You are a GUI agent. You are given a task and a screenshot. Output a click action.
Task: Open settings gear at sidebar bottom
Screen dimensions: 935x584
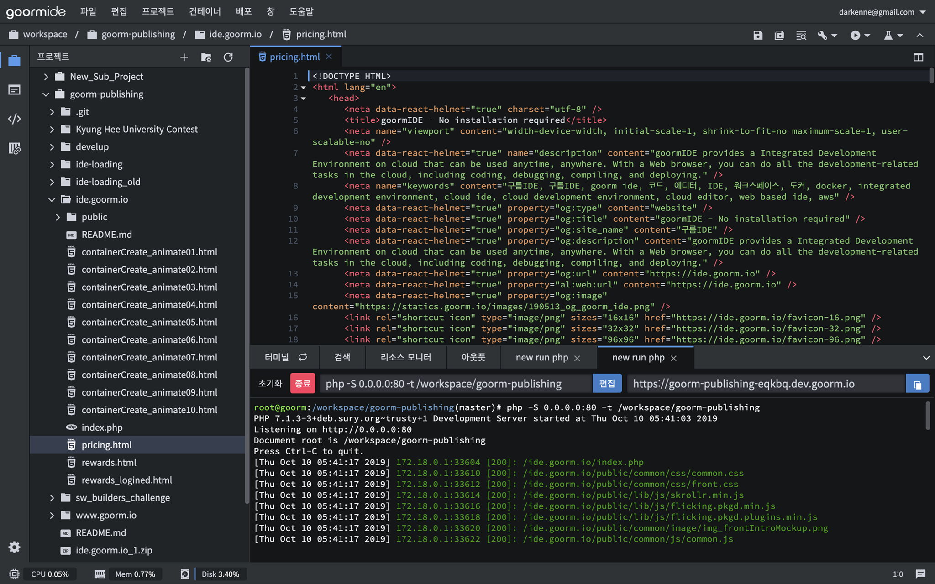click(14, 547)
